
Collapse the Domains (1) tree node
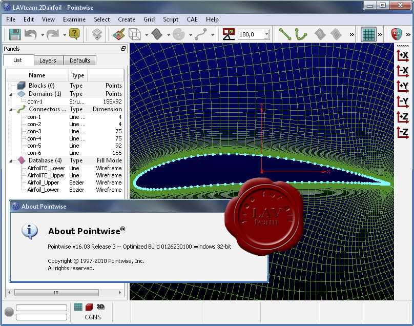[11, 94]
